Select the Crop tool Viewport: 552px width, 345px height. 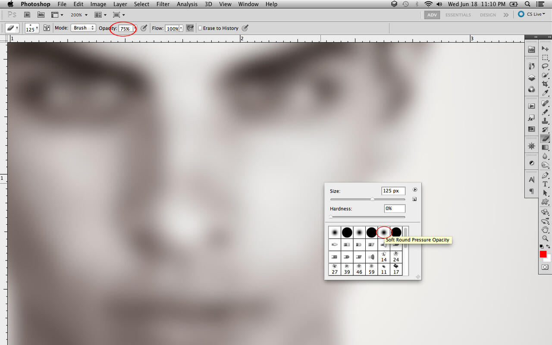click(x=545, y=84)
